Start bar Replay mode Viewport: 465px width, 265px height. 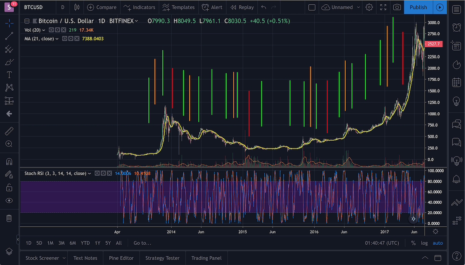click(242, 7)
